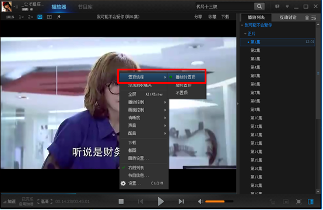Stop playback with the square stop button
Screen dimensions: 323x210
tap(121, 202)
